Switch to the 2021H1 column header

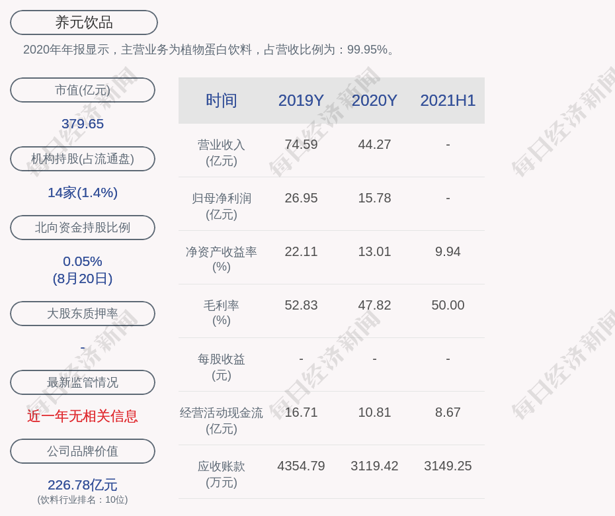(448, 101)
